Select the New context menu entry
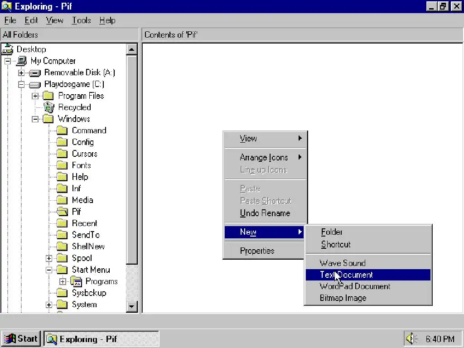The width and height of the screenshot is (464, 348). click(265, 232)
